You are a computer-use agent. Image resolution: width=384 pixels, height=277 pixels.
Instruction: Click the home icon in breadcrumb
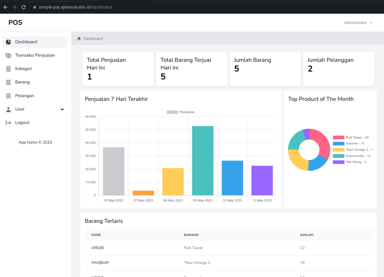[x=79, y=38]
